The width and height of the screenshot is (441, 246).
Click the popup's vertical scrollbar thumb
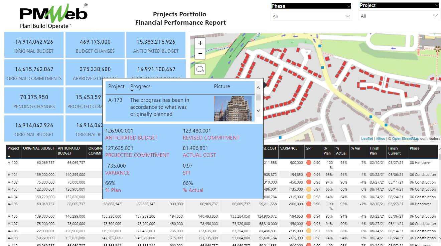click(x=258, y=97)
